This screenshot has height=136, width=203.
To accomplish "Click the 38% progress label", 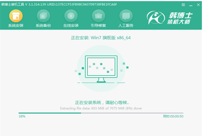I will click(x=22, y=116).
